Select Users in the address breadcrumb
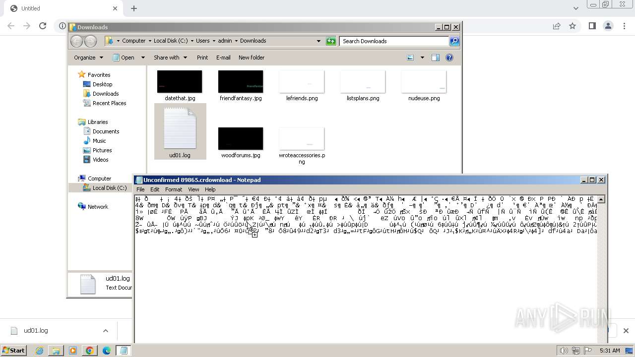635x357 pixels. 202,41
